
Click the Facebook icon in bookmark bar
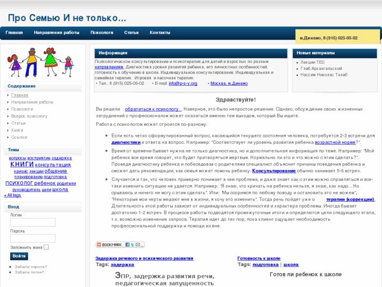127,244
